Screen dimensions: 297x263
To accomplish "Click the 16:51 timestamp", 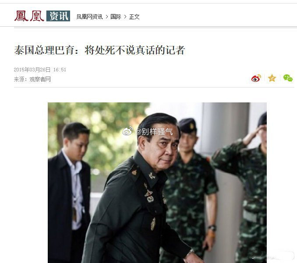I will click(x=60, y=70).
